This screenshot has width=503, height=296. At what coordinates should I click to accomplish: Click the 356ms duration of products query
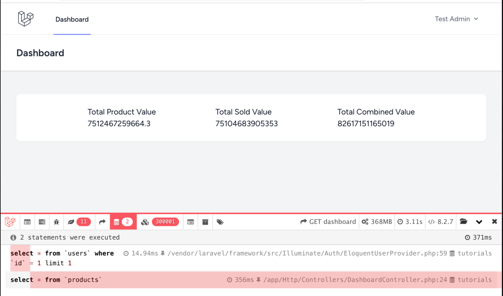tap(240, 280)
